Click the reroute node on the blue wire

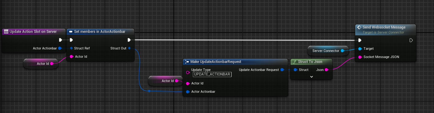point(149,91)
